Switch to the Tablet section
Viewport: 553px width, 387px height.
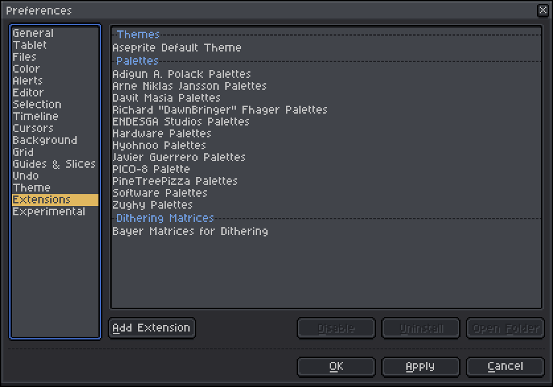point(30,45)
